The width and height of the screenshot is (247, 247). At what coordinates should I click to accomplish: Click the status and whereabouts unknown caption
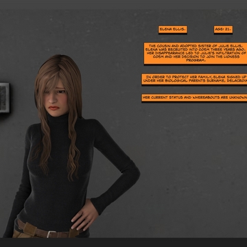[x=194, y=97]
